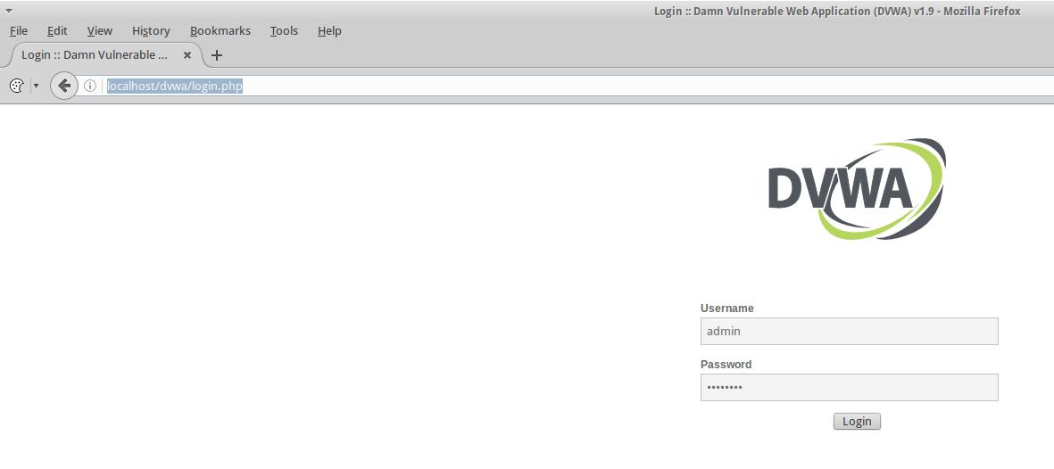
Task: Open the File menu
Action: 19,30
